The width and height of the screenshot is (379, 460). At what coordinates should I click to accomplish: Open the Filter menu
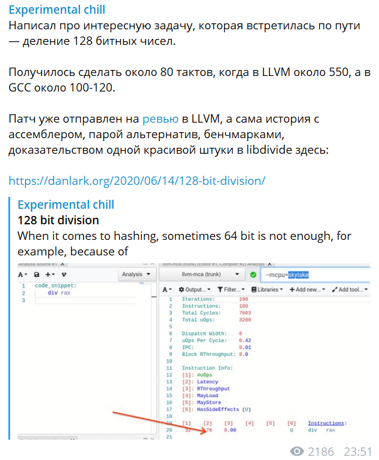(x=230, y=290)
